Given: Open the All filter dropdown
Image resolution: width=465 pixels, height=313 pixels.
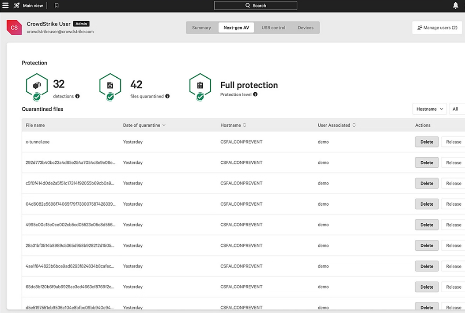Looking at the screenshot, I should pyautogui.click(x=457, y=109).
